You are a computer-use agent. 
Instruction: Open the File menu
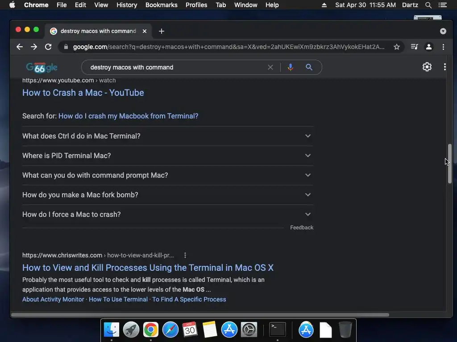[62, 5]
